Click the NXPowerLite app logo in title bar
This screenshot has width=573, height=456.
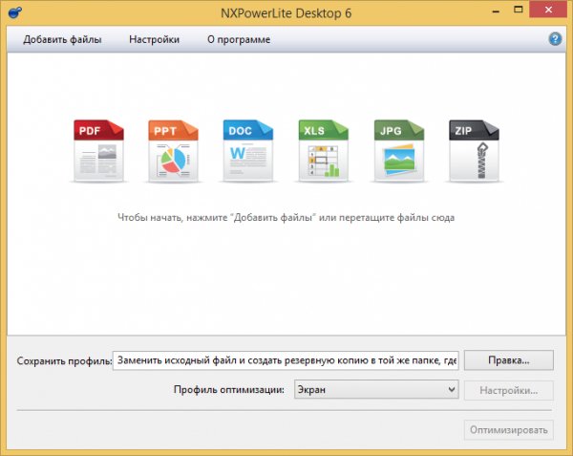pyautogui.click(x=14, y=12)
